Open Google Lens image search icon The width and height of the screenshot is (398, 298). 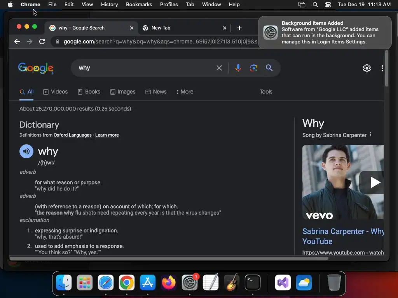click(x=253, y=68)
